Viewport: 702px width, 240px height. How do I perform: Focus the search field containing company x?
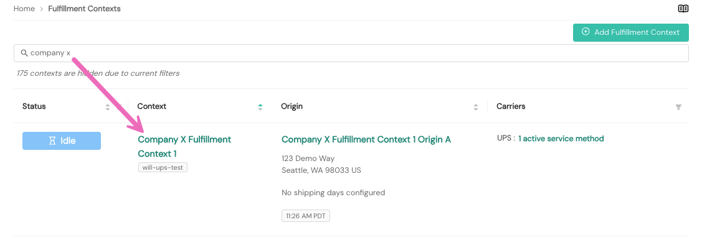(351, 53)
